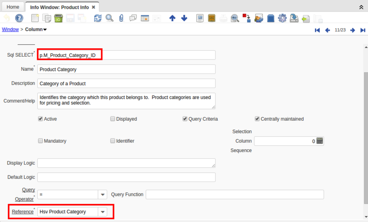This screenshot has height=222, width=368.
Task: Click the Help question mark icon
Action: (x=19, y=18)
